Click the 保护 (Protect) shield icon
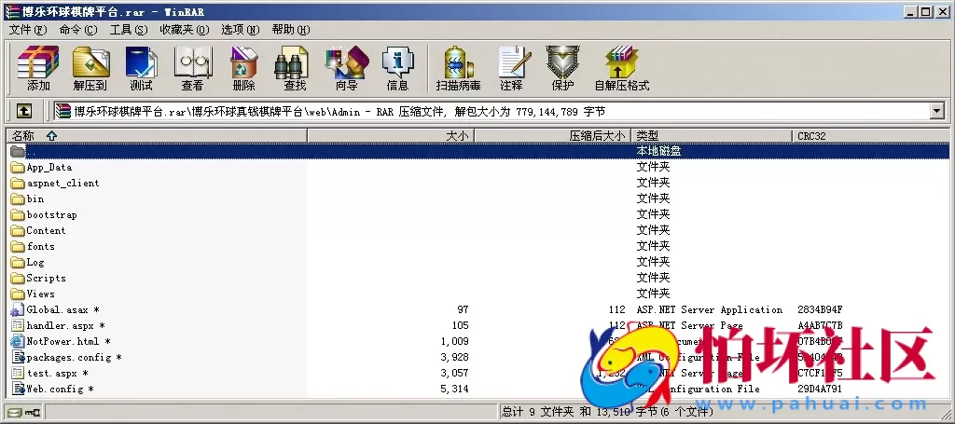Screen dimensions: 955x424 pyautogui.click(x=562, y=67)
